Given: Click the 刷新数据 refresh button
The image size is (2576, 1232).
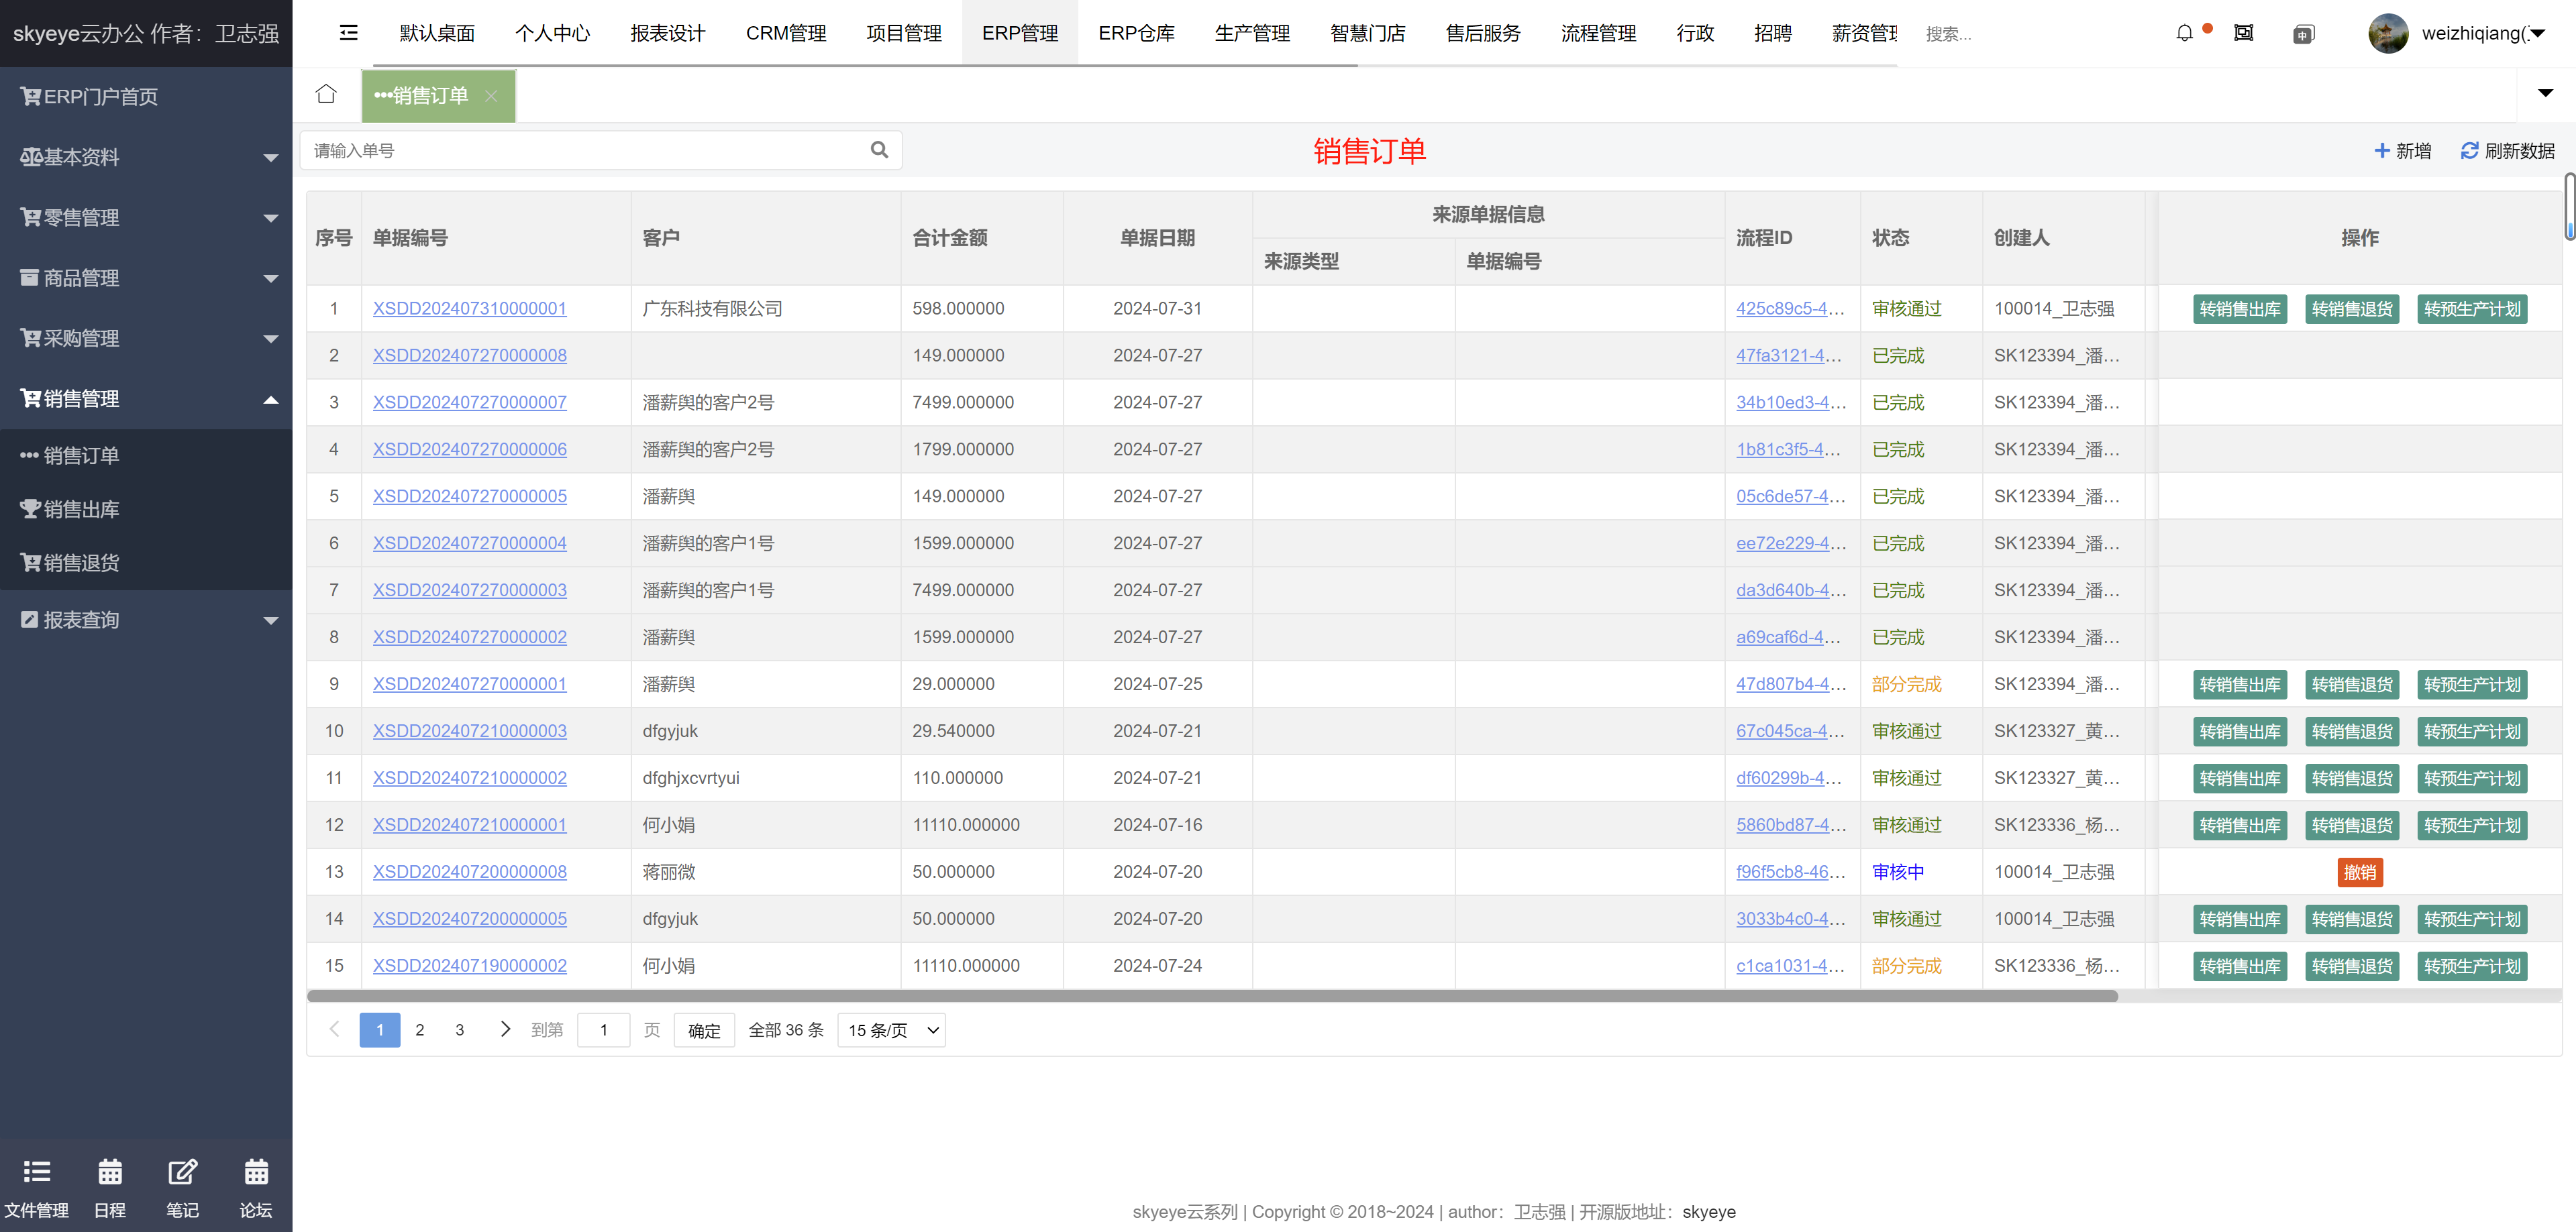Looking at the screenshot, I should pos(2507,151).
